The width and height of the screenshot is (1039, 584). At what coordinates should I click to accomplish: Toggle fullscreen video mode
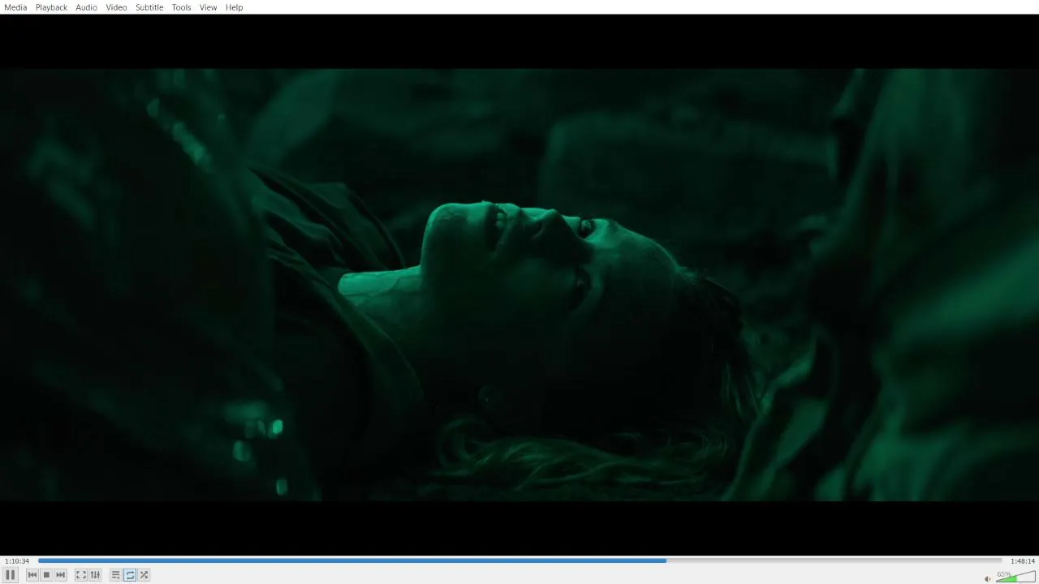(81, 575)
